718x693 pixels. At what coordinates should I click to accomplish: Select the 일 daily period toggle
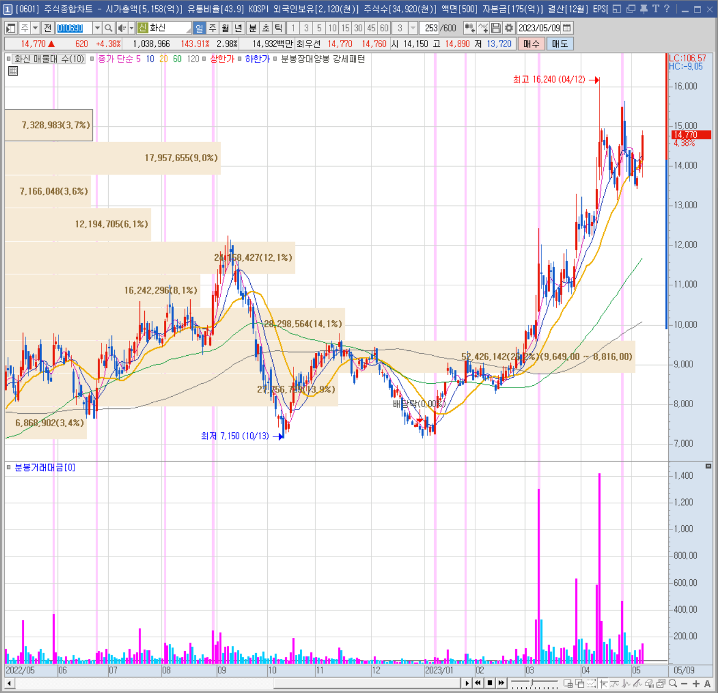point(199,28)
